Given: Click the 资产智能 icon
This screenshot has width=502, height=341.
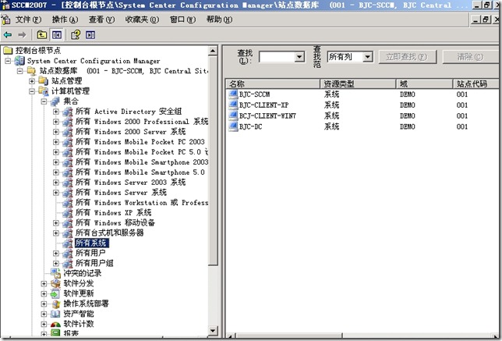Looking at the screenshot, I should (55, 314).
